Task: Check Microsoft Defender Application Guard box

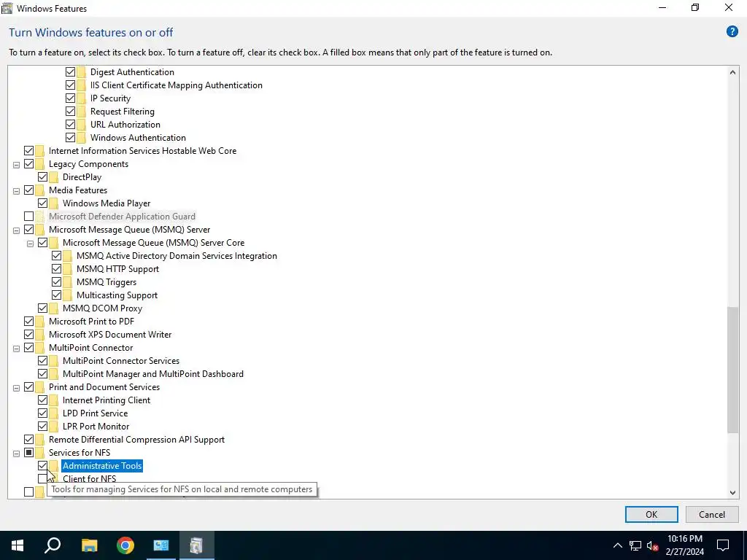Action: (28, 216)
